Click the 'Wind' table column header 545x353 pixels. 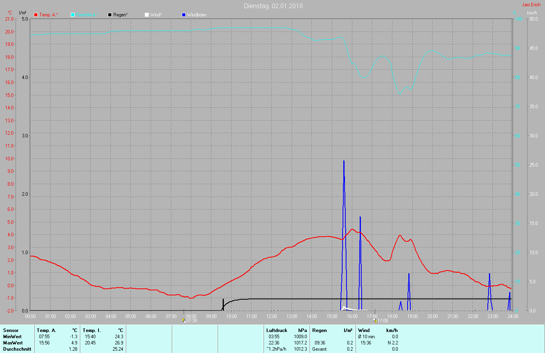pos(364,330)
